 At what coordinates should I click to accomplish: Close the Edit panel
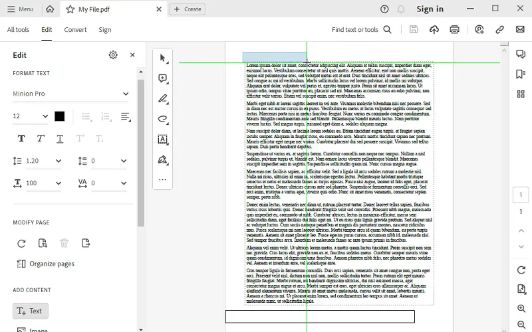132,55
